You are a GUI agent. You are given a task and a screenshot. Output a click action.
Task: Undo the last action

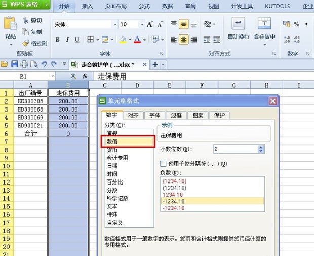[44, 64]
